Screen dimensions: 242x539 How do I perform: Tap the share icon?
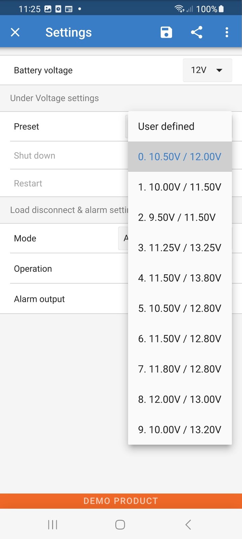[x=197, y=32]
